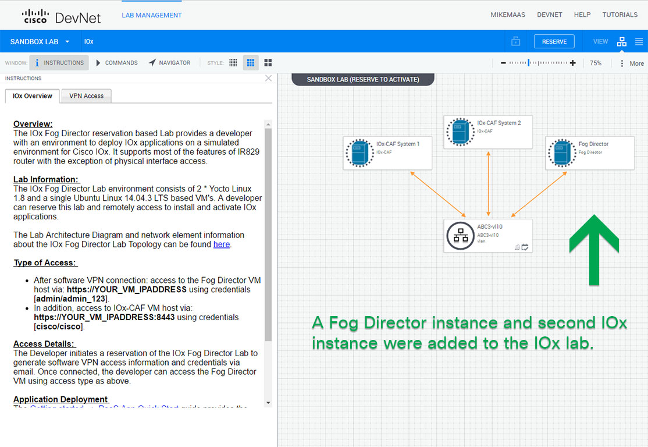Open the 'here' lab topology link
648x447 pixels.
click(x=221, y=244)
